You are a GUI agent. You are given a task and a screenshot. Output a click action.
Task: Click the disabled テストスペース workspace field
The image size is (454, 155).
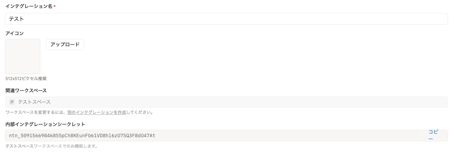click(x=226, y=102)
